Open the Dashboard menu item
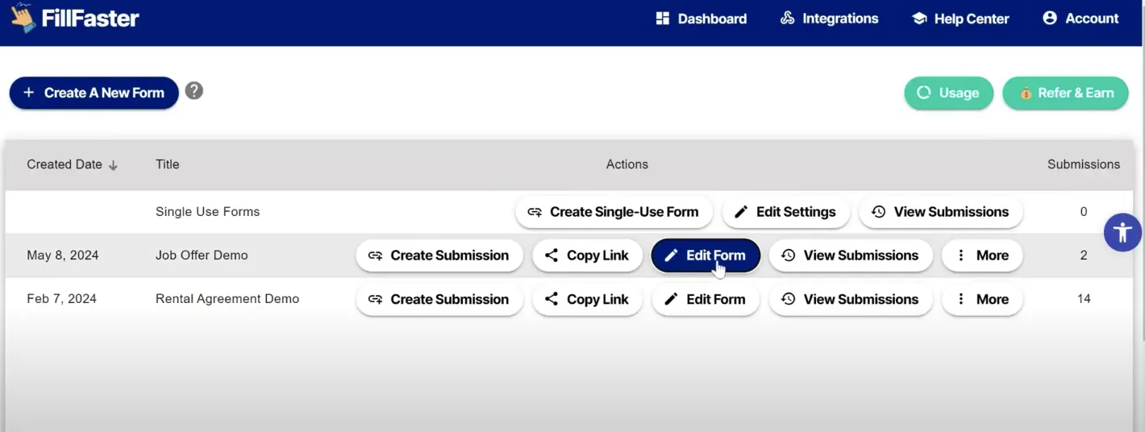This screenshot has height=432, width=1145. (x=702, y=19)
